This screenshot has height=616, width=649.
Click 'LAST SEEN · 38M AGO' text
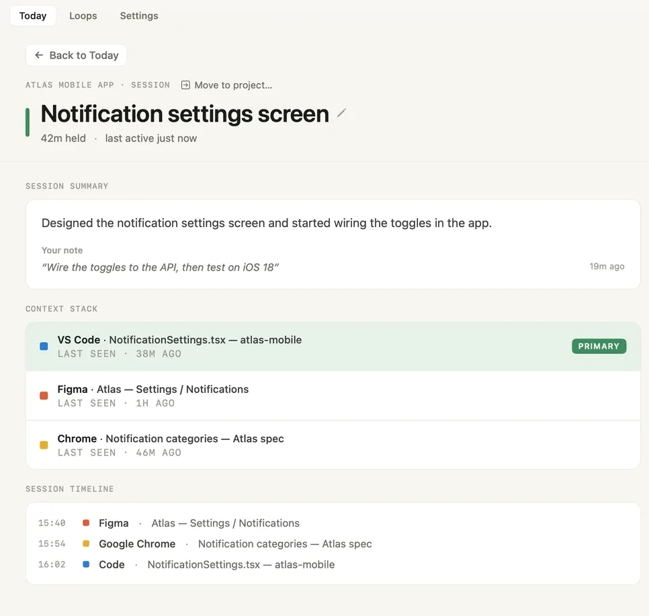[x=119, y=354]
